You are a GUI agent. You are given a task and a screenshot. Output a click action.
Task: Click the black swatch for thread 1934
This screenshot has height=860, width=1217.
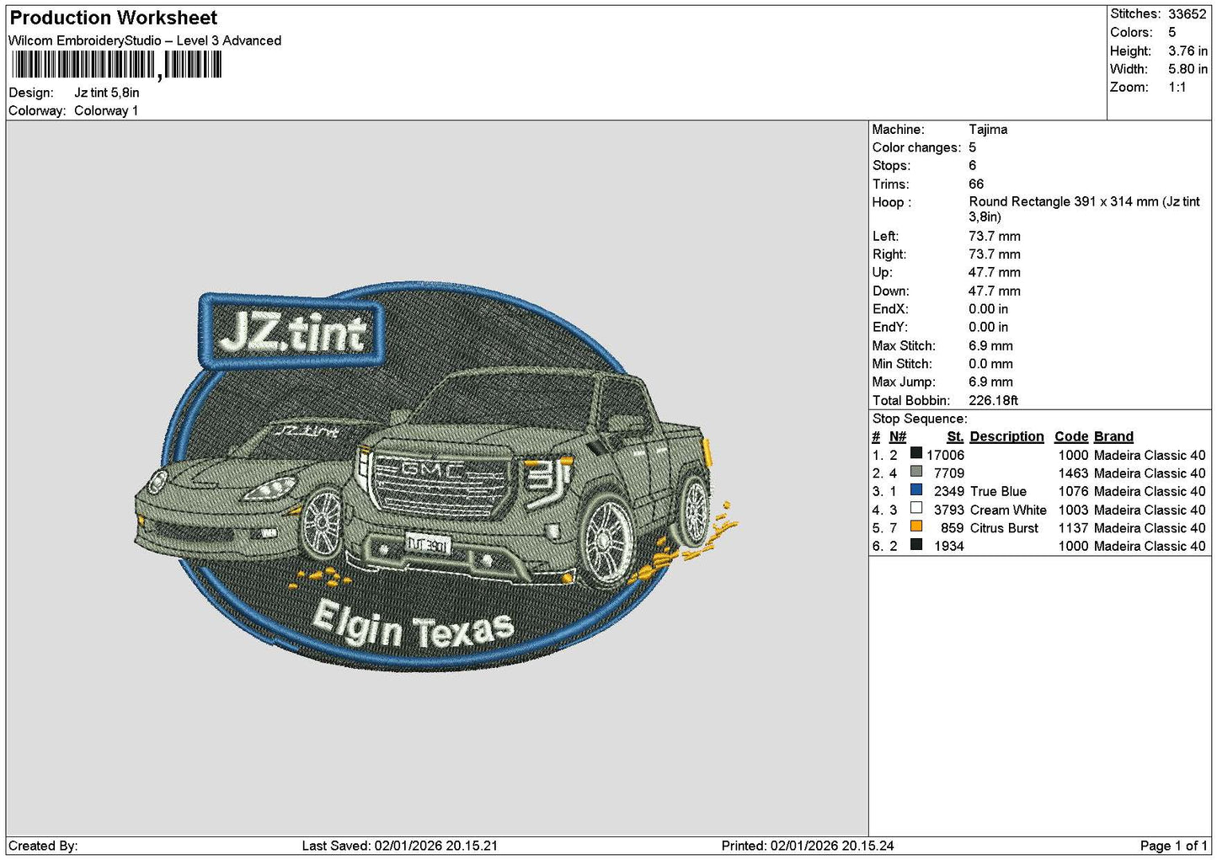pyautogui.click(x=916, y=545)
